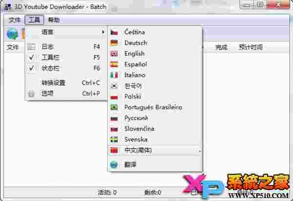Open 选项 options entry
293x201 pixels.
click(x=66, y=93)
